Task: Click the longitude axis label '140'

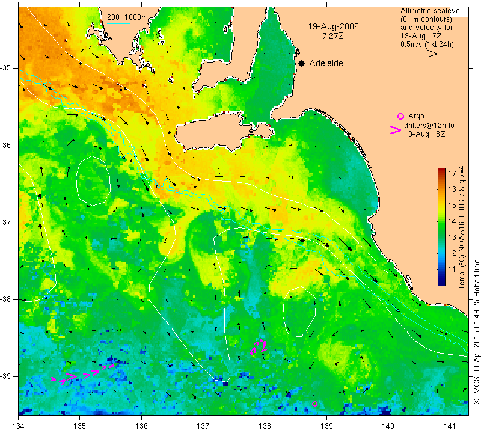Action: coord(388,426)
